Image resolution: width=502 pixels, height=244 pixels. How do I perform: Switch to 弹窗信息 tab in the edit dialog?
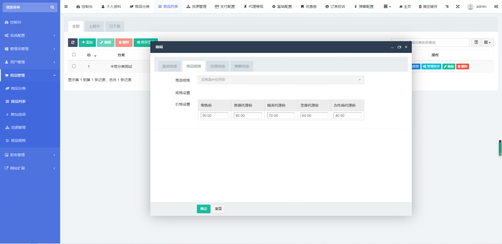pos(242,67)
